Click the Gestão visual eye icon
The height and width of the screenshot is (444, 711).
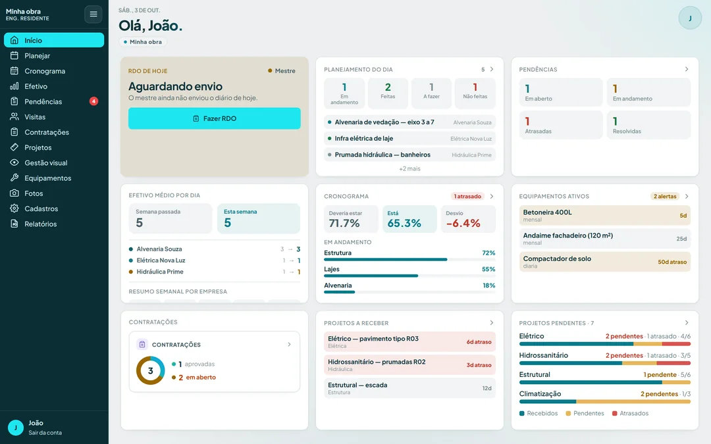(x=14, y=162)
